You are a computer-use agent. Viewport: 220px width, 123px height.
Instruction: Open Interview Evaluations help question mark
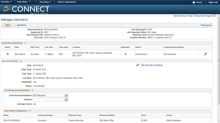pyautogui.click(x=30, y=111)
